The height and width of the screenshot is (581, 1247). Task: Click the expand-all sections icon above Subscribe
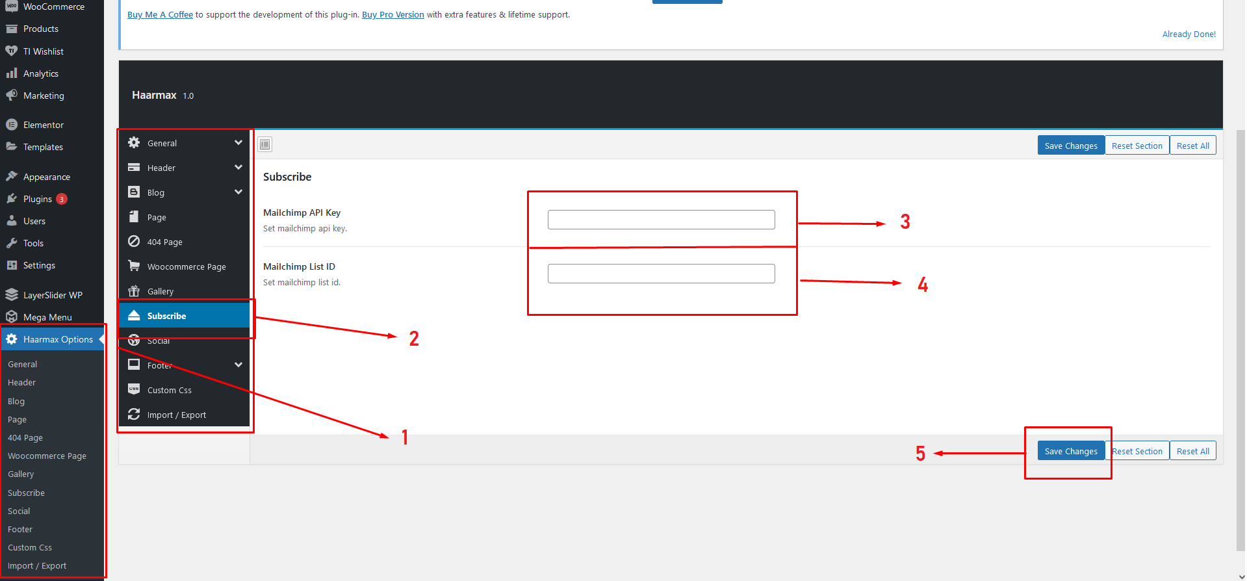265,144
